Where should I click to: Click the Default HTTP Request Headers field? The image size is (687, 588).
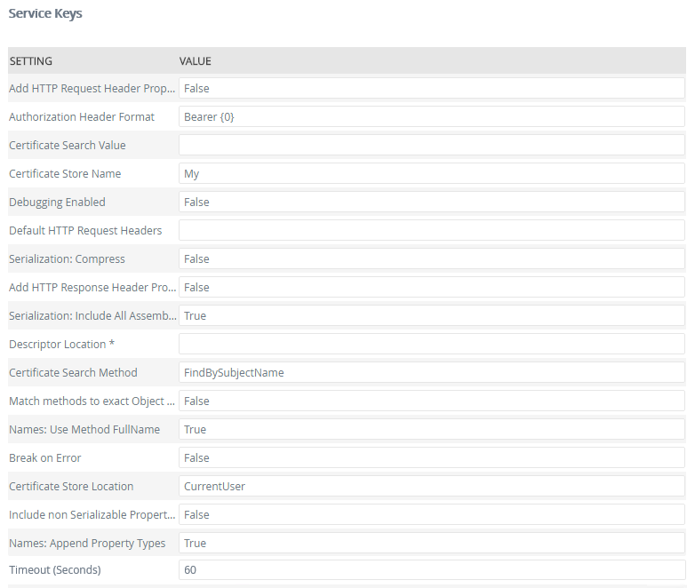[x=432, y=230]
